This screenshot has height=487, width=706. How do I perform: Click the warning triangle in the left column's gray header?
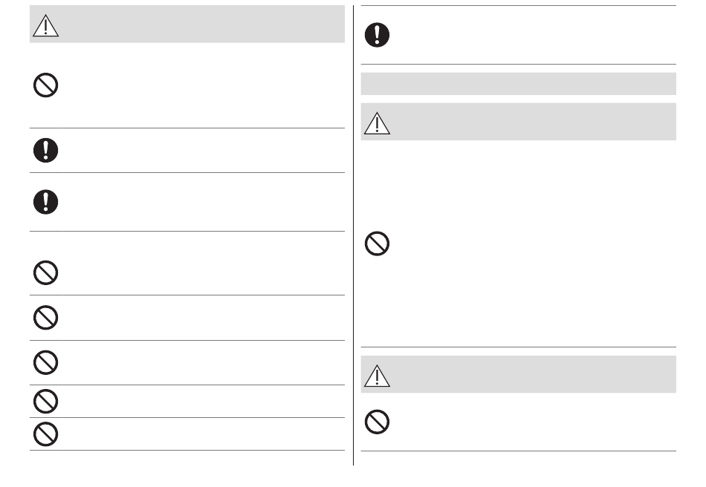45,25
